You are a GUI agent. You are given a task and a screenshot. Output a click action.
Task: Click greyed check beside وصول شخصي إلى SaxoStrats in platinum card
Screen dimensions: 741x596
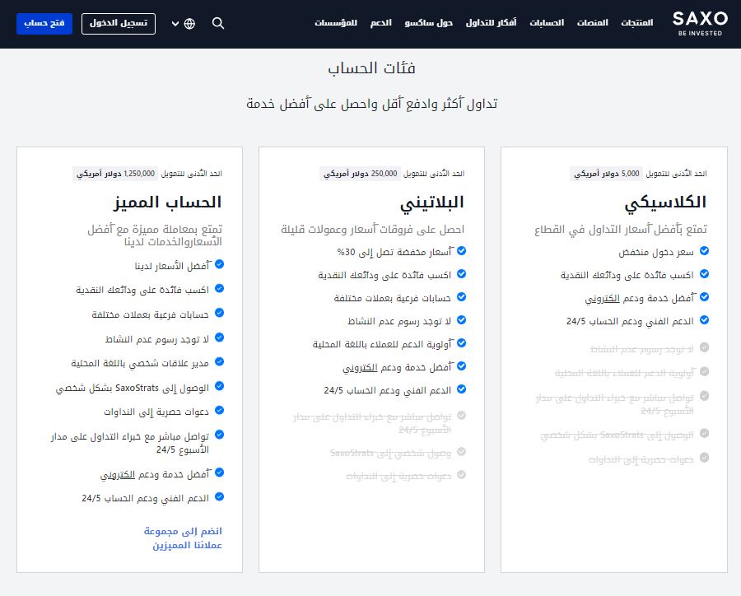(462, 452)
